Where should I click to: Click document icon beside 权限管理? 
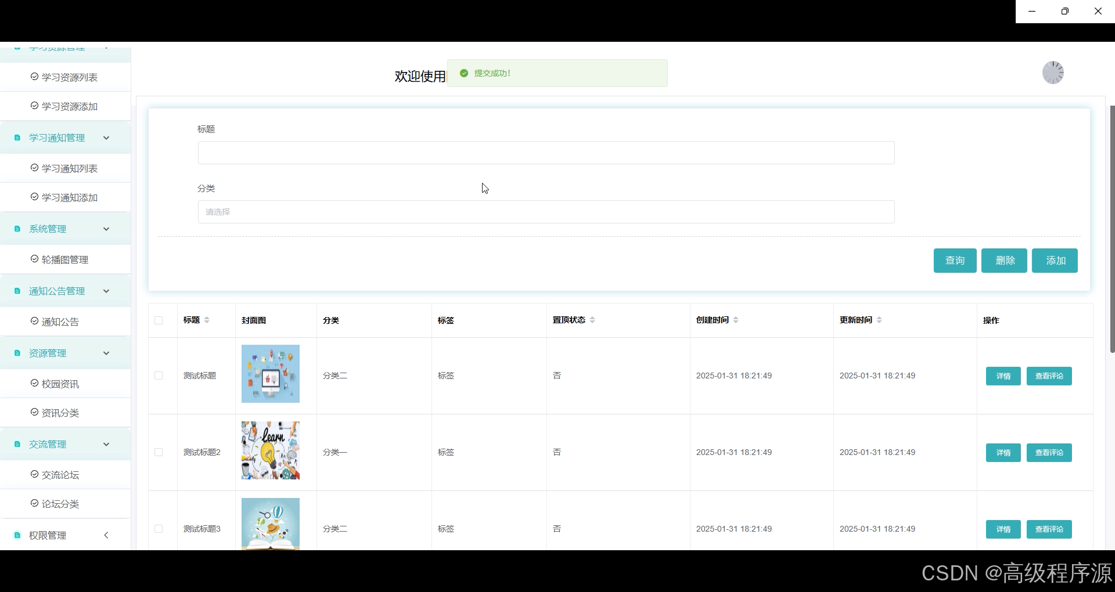17,535
